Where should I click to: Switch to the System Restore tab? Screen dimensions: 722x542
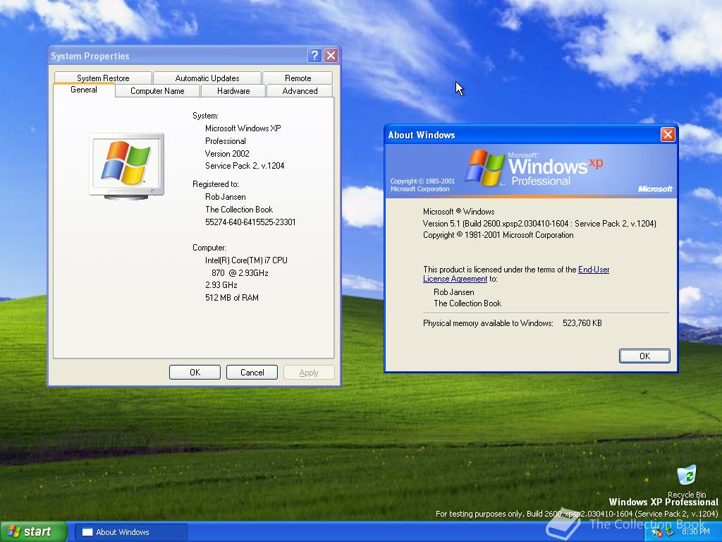tap(103, 78)
